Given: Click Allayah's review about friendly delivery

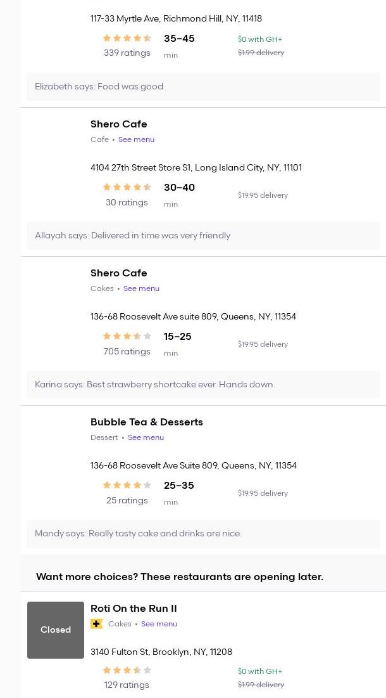Looking at the screenshot, I should [x=133, y=236].
